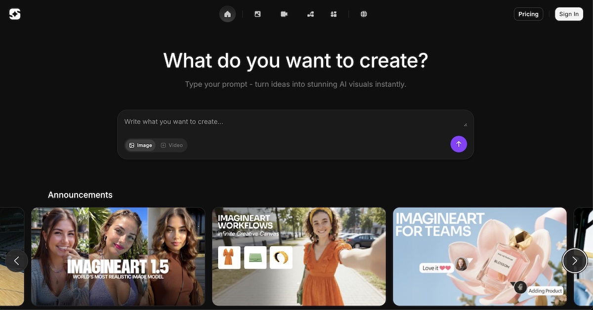Open the Pricing page
The image size is (593, 310).
click(528, 14)
